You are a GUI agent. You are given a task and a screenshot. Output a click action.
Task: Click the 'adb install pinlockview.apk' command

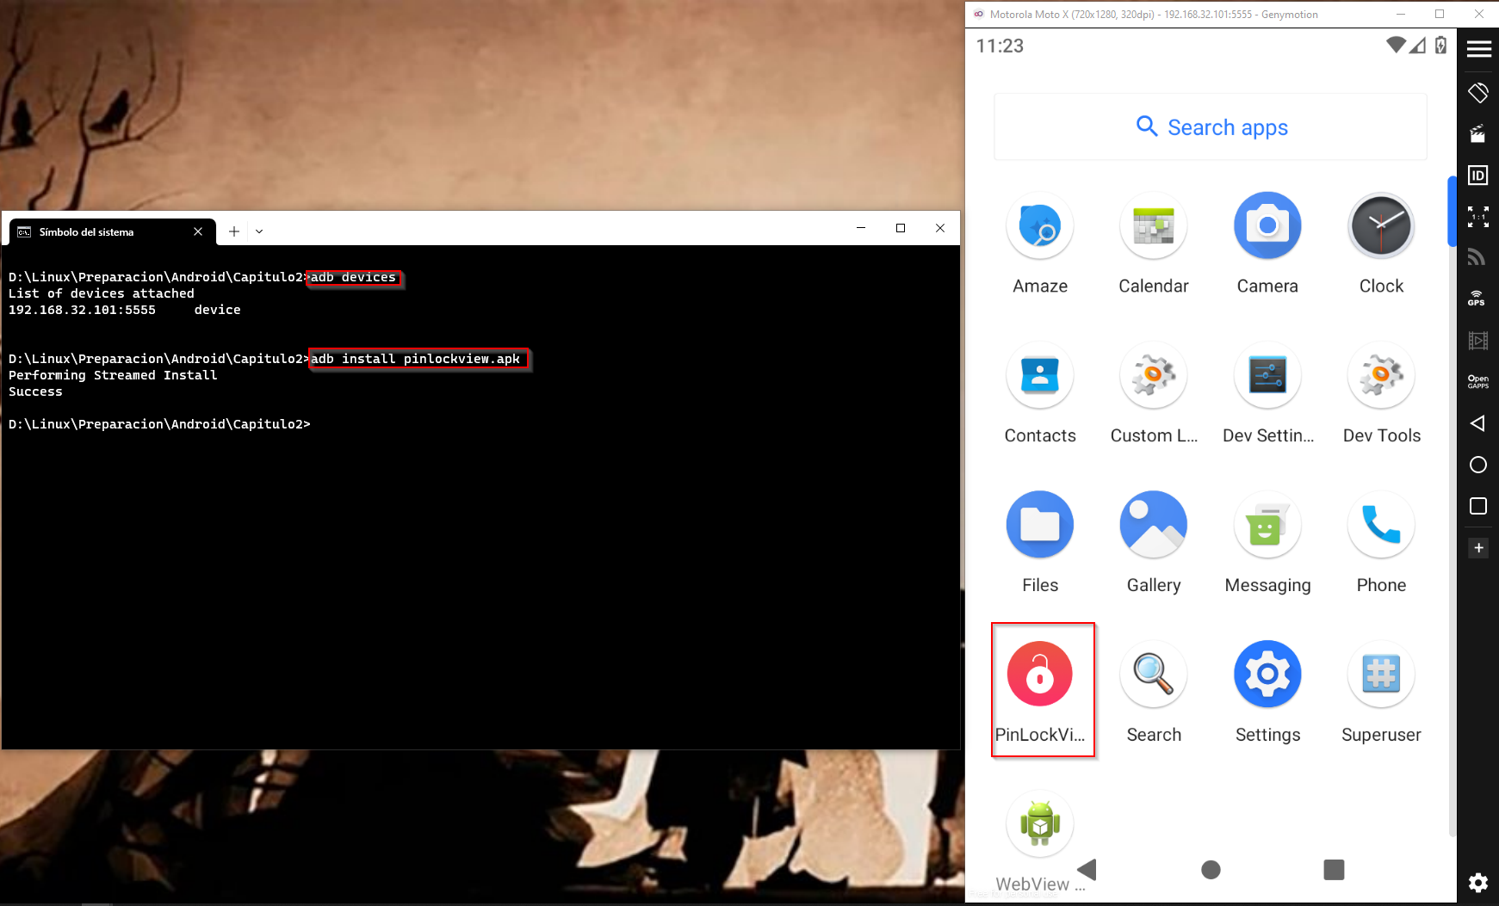tap(415, 359)
